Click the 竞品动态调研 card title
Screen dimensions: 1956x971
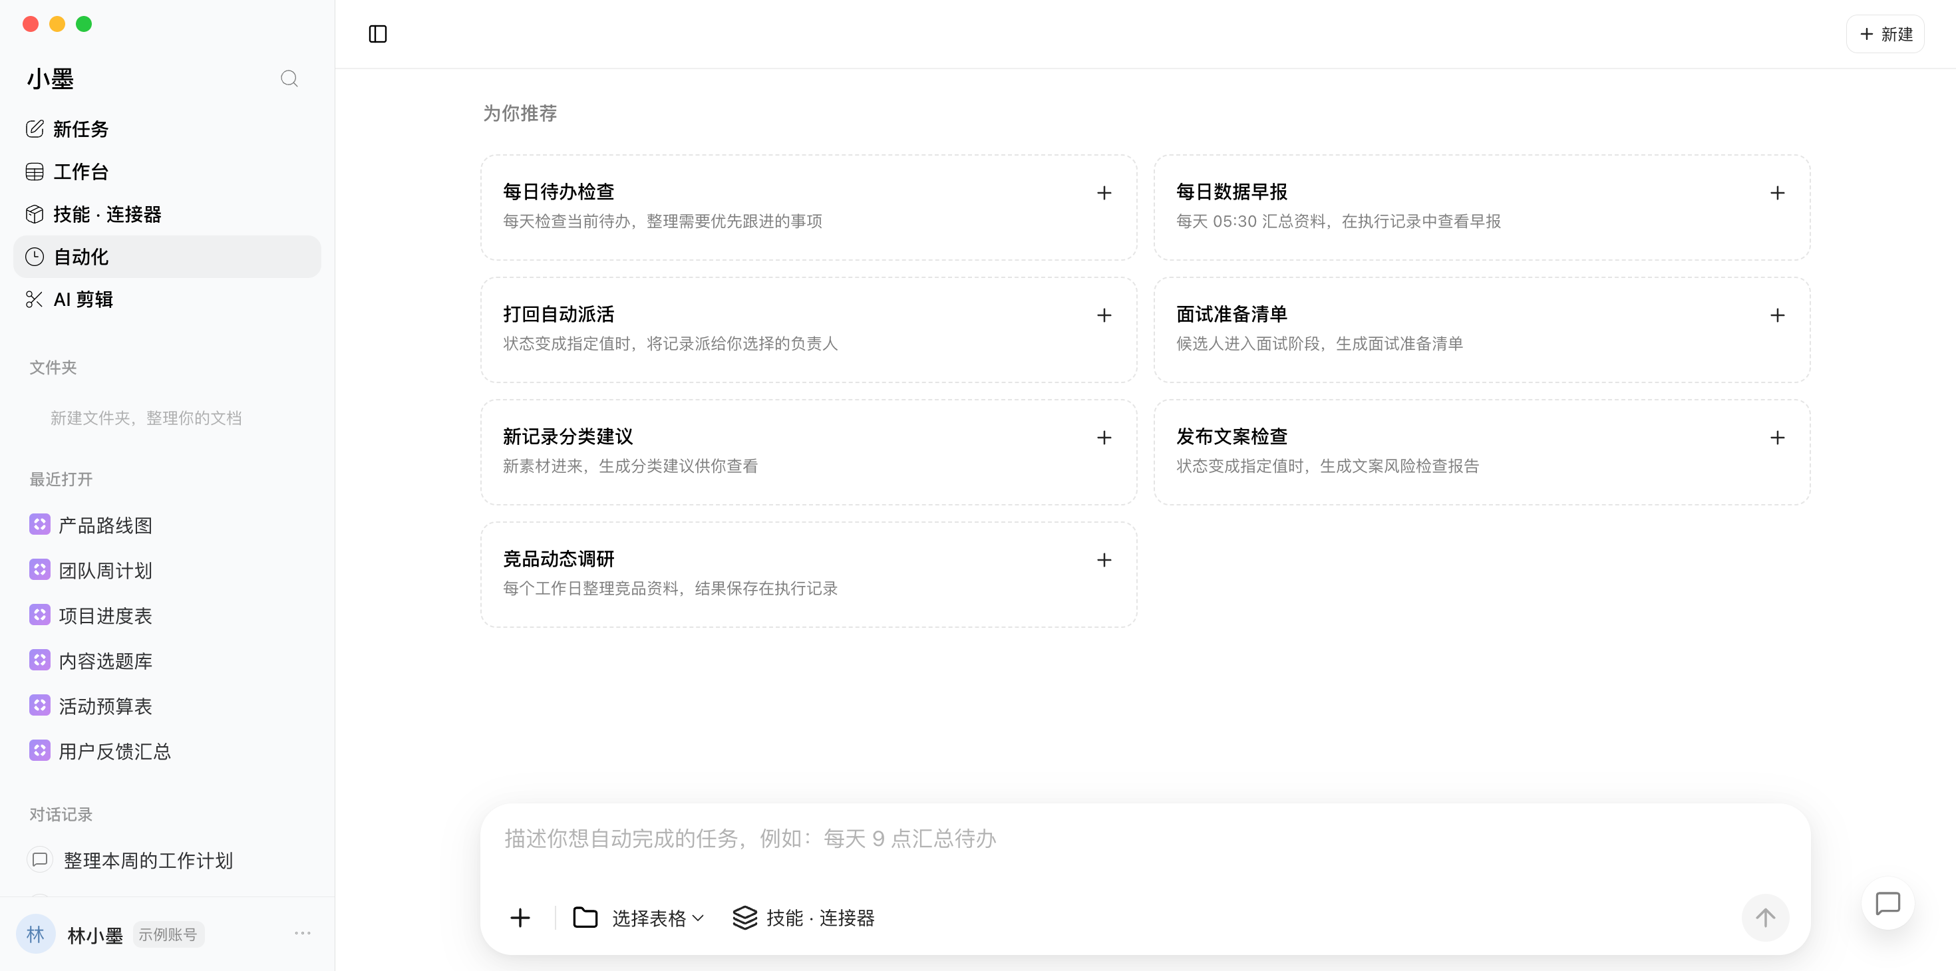coord(558,559)
